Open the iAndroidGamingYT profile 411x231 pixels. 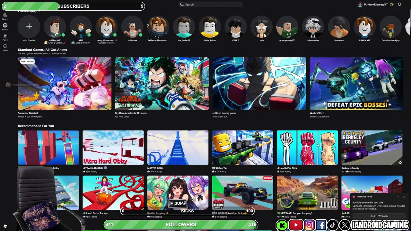pyautogui.click(x=373, y=4)
